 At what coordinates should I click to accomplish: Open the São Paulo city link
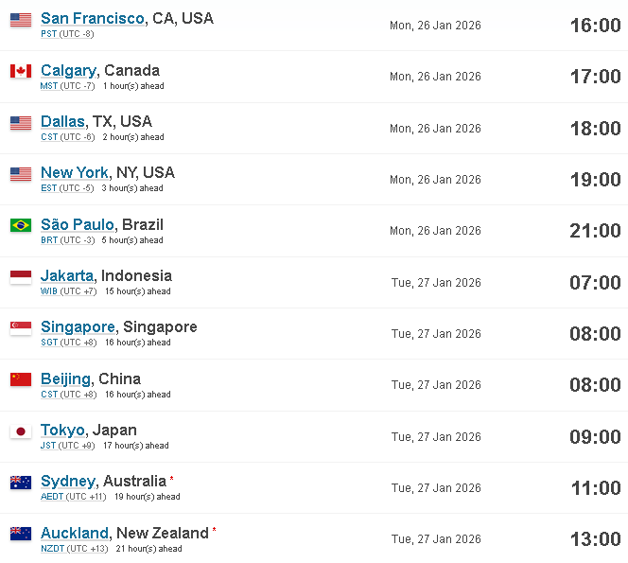tap(78, 224)
